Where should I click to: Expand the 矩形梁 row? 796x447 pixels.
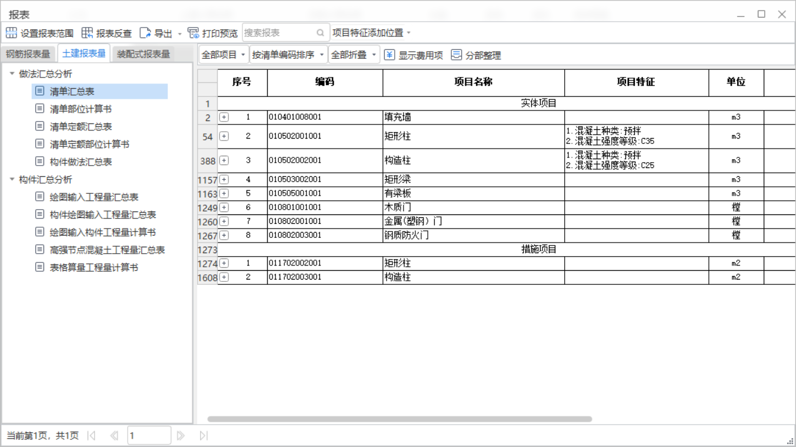point(224,180)
